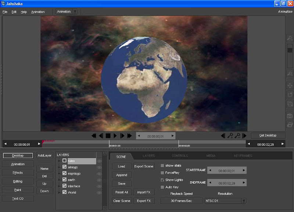Enable the rules layer checkbox
This screenshot has width=294, height=212.
coord(65,161)
